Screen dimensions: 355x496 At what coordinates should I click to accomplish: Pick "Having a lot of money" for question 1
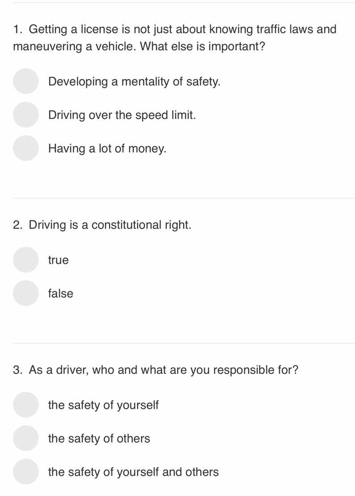pos(25,148)
